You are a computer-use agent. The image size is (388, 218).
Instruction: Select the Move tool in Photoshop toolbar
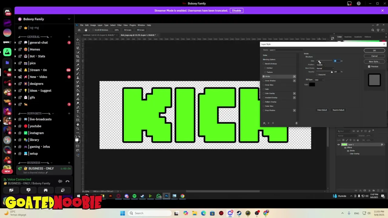click(x=78, y=40)
